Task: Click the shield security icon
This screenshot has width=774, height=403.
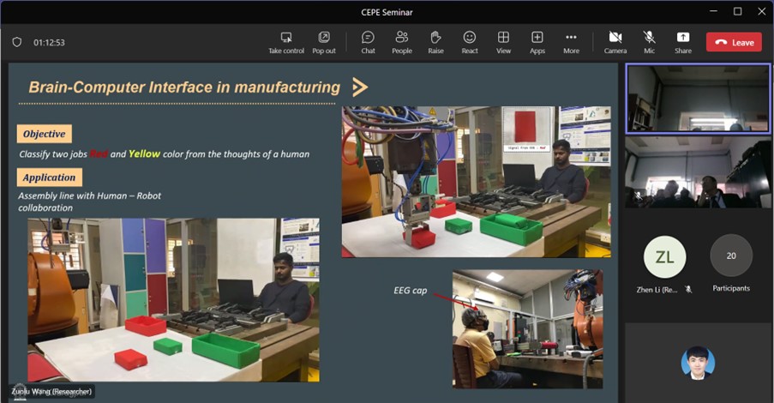Action: 17,42
